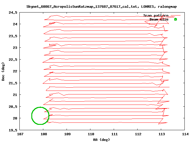
Task: Click the 'RA (deg)' x-axis label
Action: (101, 140)
